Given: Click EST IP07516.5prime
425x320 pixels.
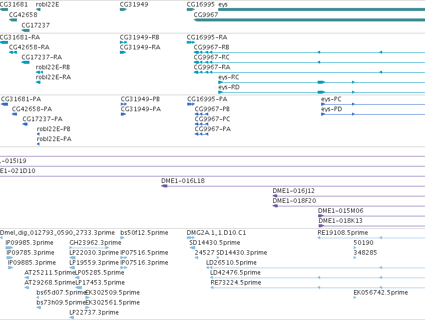Looking at the screenshot, I should click(x=144, y=253).
